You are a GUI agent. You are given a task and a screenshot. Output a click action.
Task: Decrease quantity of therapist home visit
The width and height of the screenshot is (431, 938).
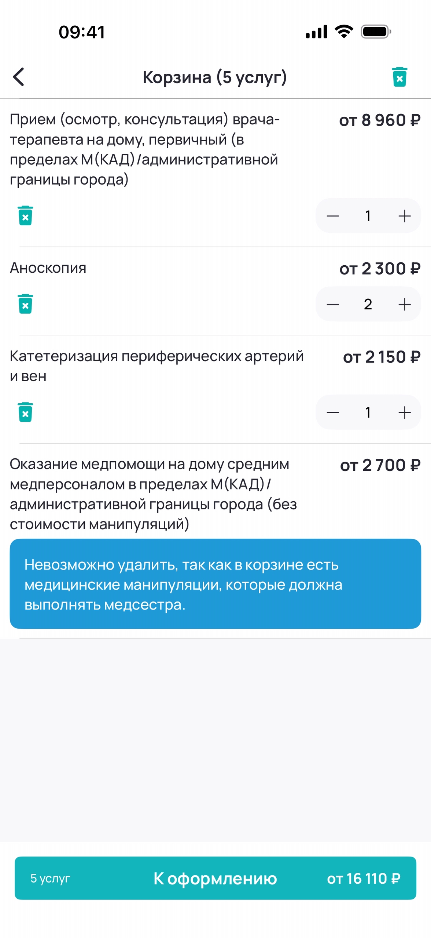[333, 216]
